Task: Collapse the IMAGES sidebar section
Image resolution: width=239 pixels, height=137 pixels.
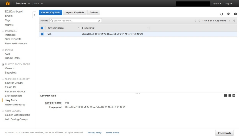Action: coord(3,50)
